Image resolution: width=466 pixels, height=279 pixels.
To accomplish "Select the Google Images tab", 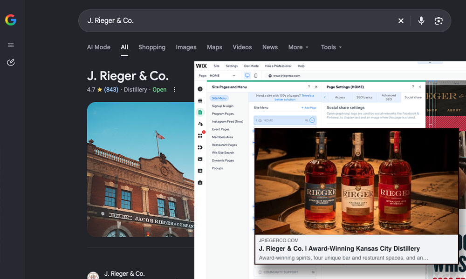I will (186, 47).
